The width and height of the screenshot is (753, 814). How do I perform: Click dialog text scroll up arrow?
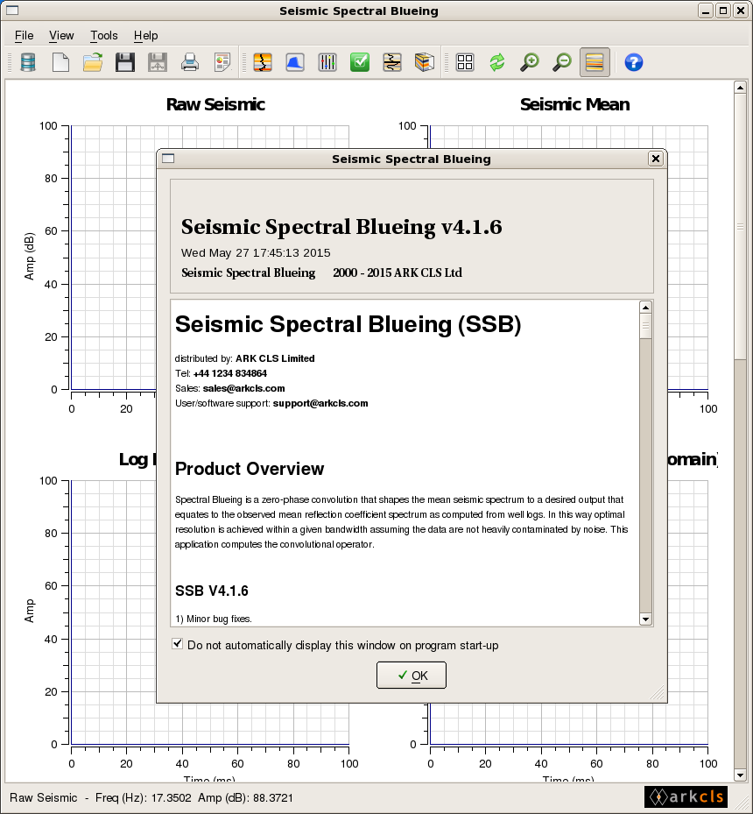pyautogui.click(x=645, y=308)
